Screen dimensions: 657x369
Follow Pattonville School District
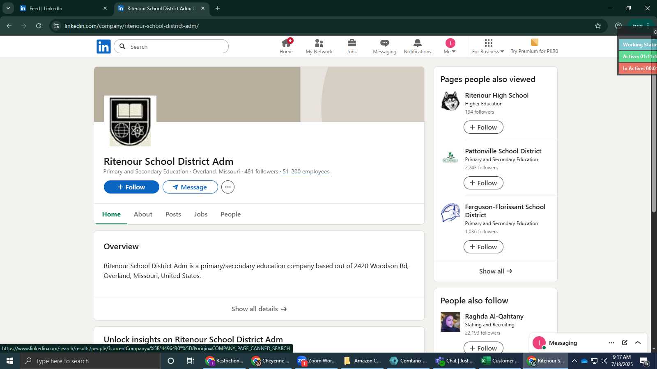483,183
